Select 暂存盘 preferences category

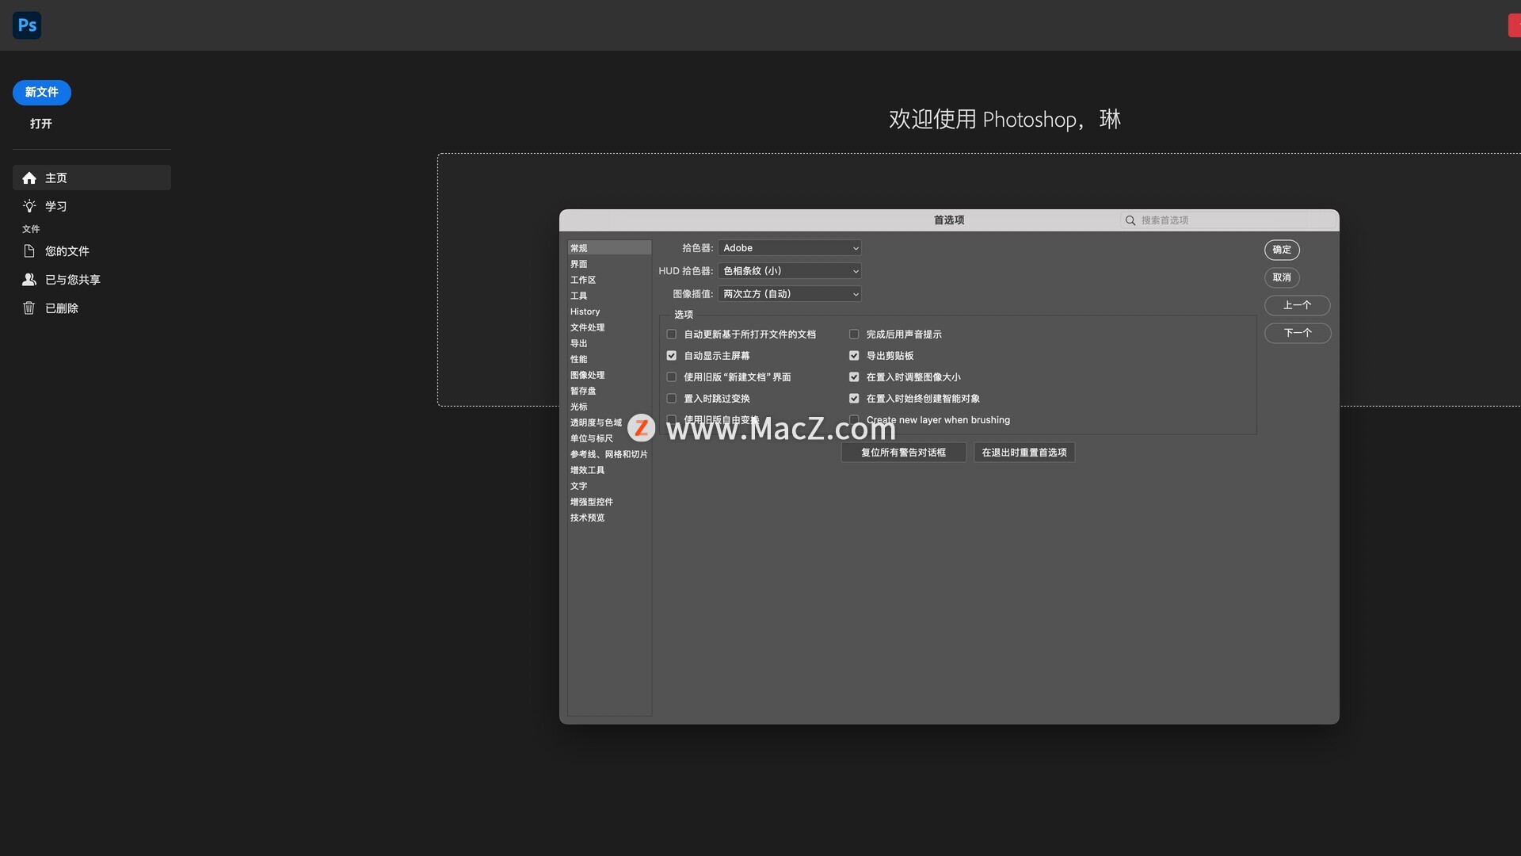[x=609, y=391]
